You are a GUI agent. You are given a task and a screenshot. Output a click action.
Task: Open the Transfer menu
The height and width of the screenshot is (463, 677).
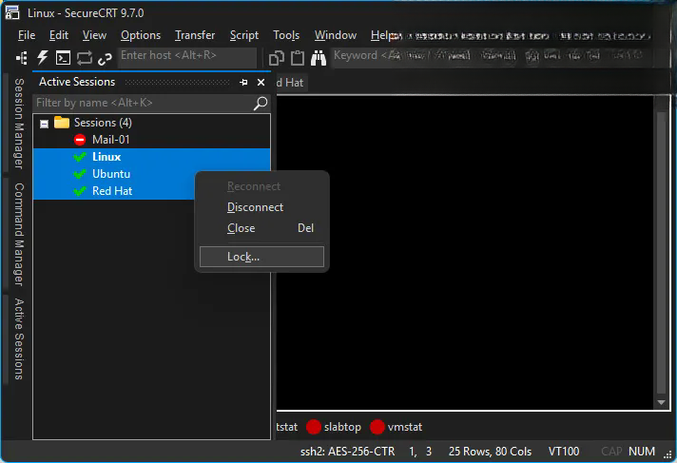coord(195,35)
